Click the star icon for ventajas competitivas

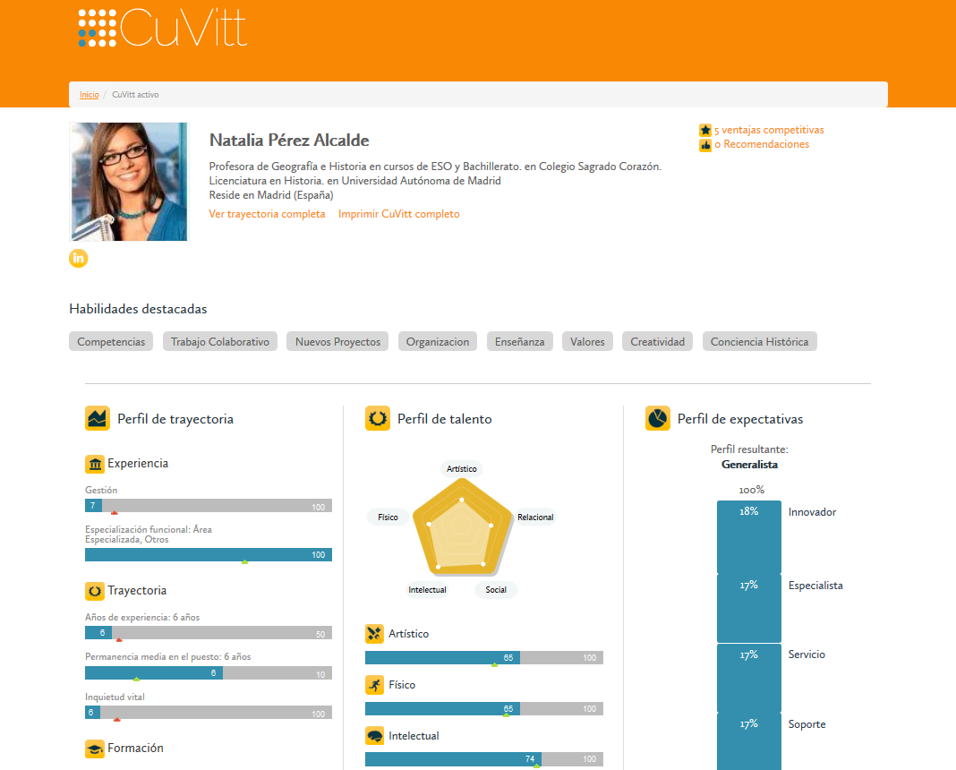704,130
